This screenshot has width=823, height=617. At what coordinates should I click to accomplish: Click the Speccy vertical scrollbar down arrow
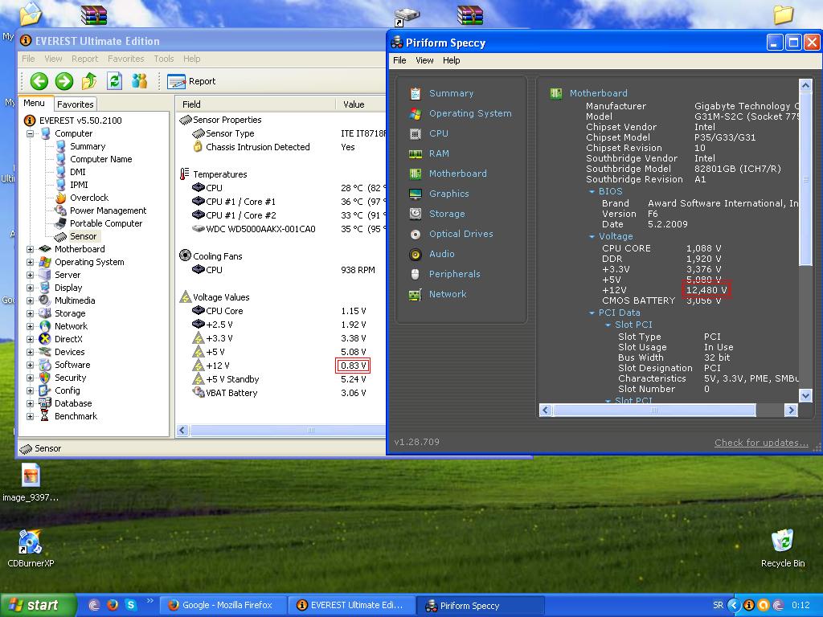pyautogui.click(x=805, y=394)
